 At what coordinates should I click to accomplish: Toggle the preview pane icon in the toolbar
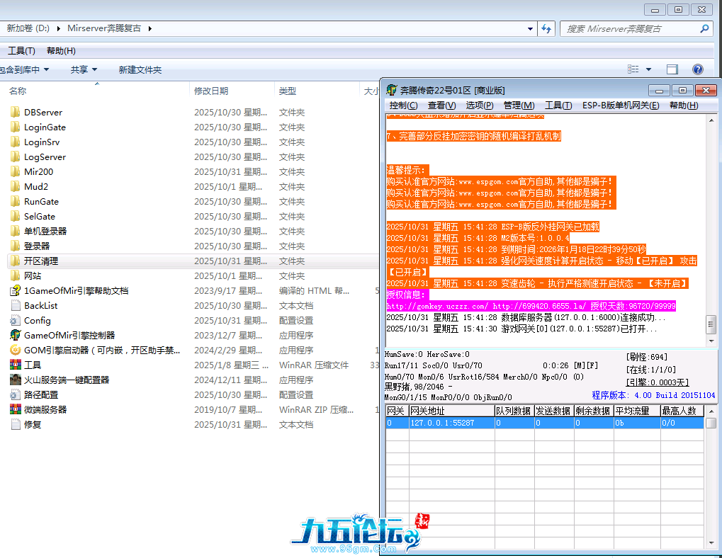(672, 69)
